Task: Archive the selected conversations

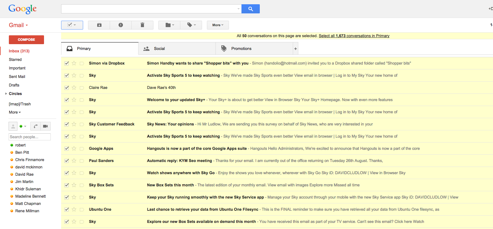Action: [x=99, y=25]
